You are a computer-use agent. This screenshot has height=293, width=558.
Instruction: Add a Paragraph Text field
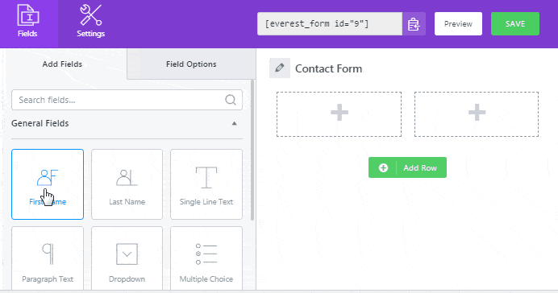point(48,259)
